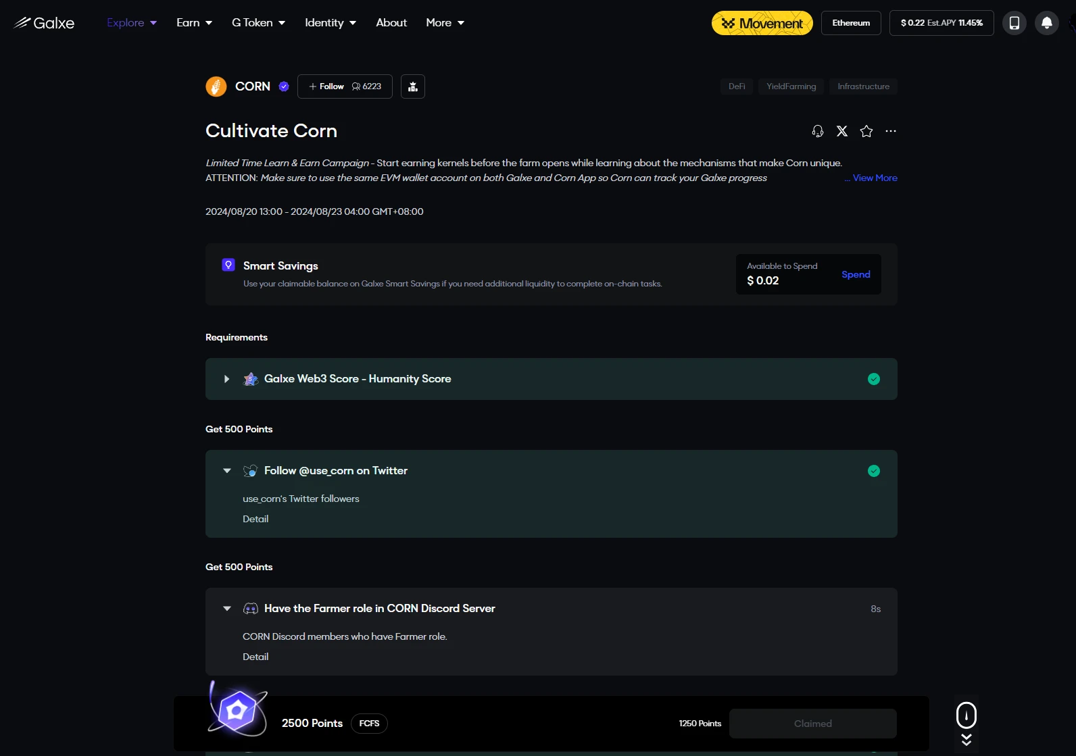1076x756 pixels.
Task: Share campaign on X icon
Action: pos(841,131)
